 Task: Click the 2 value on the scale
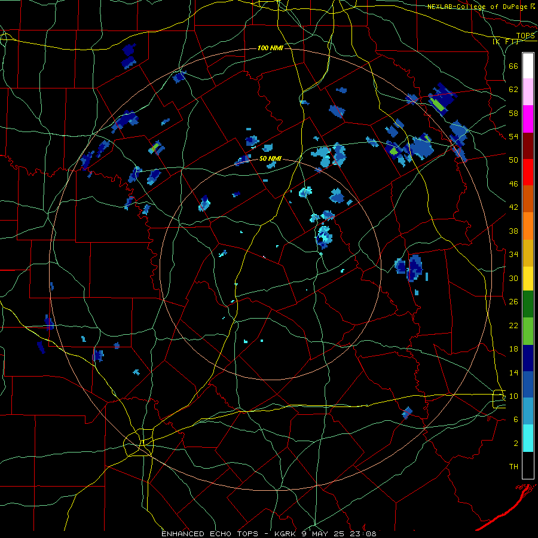click(x=515, y=444)
